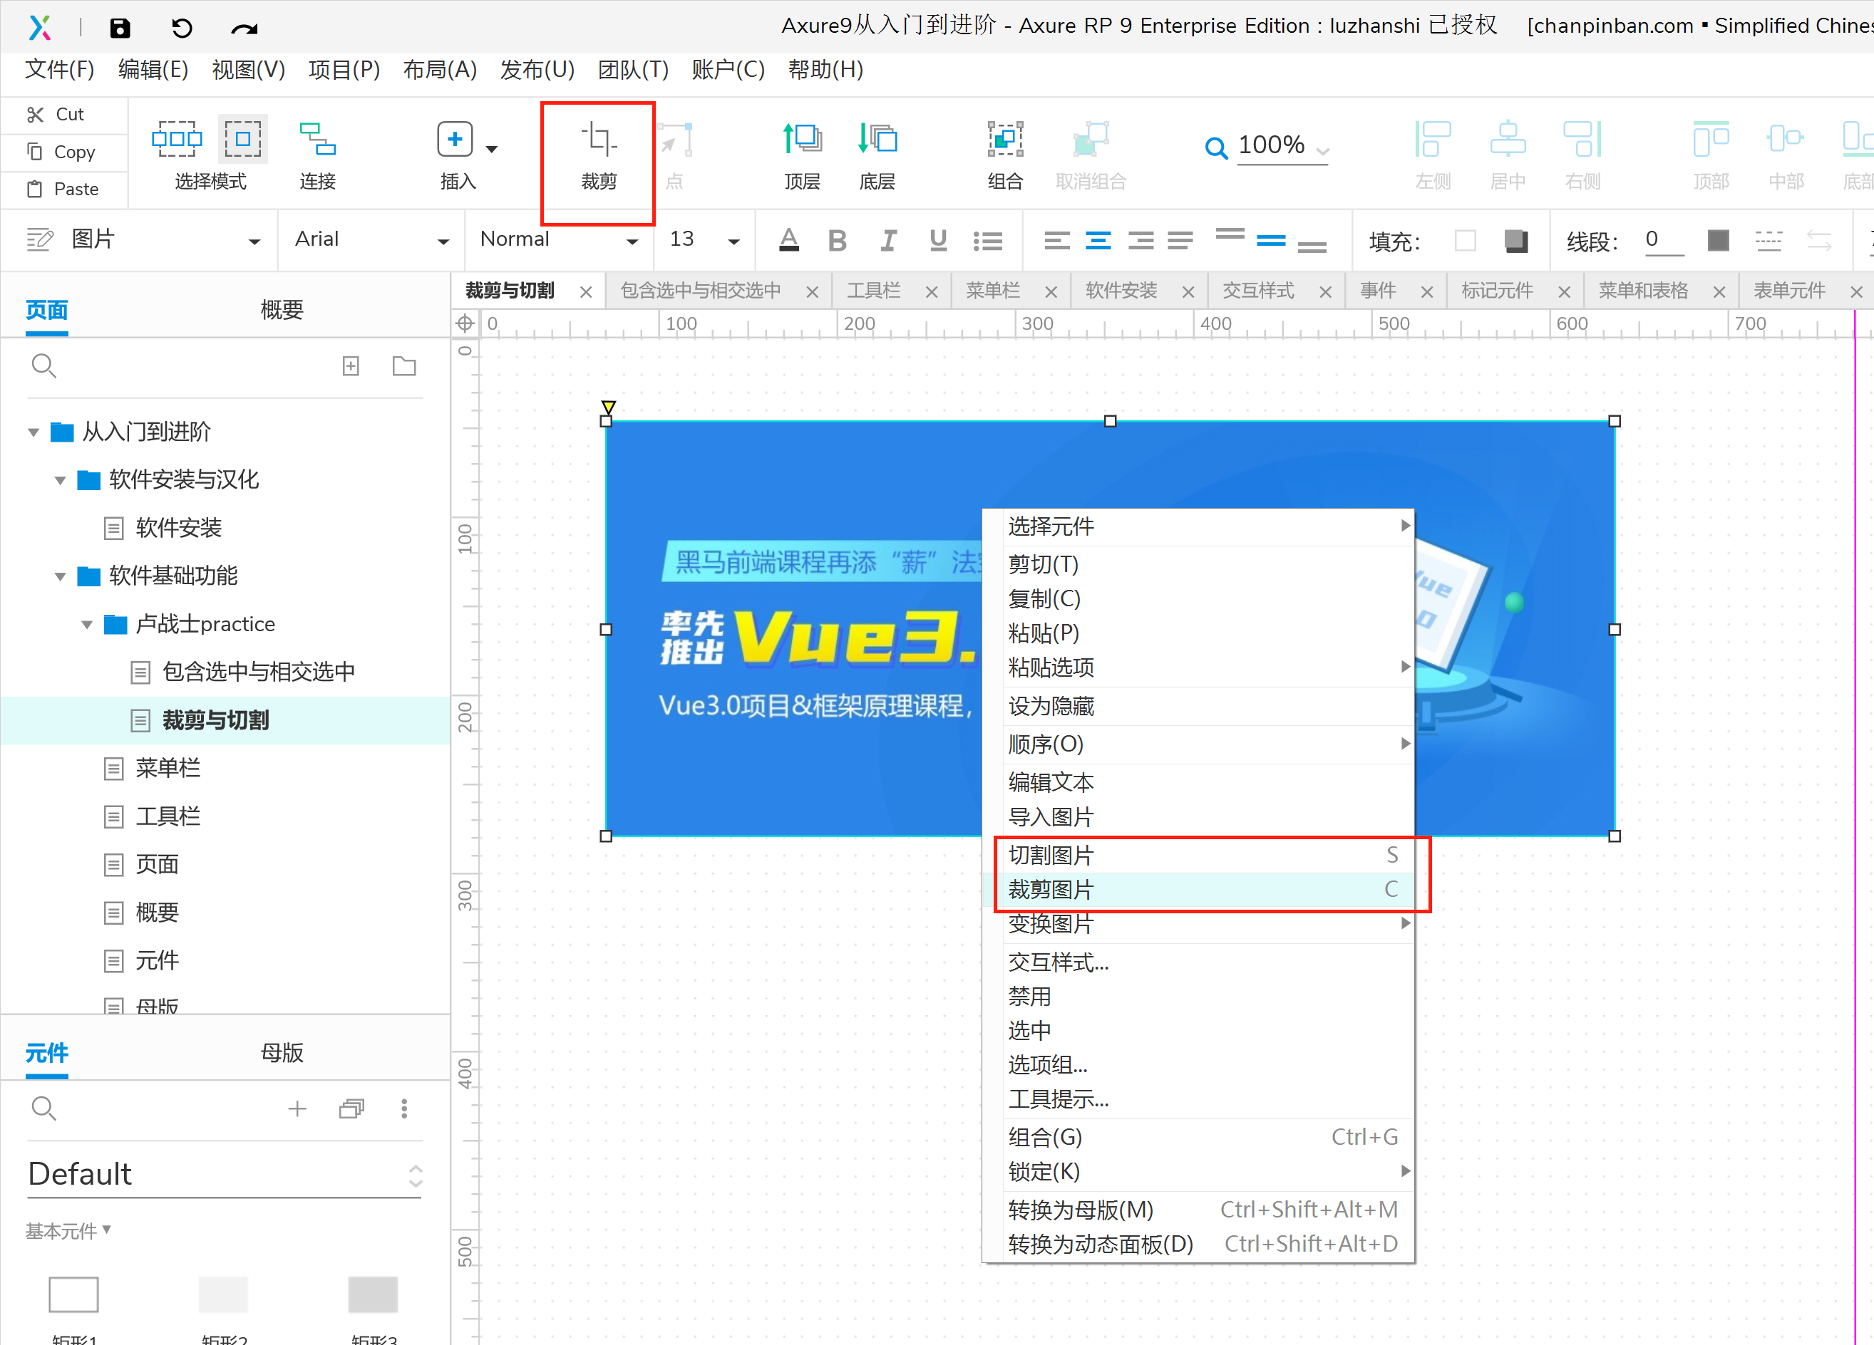Open the Default widget library dropdown
Viewport: 1874px width, 1345px height.
pos(224,1174)
